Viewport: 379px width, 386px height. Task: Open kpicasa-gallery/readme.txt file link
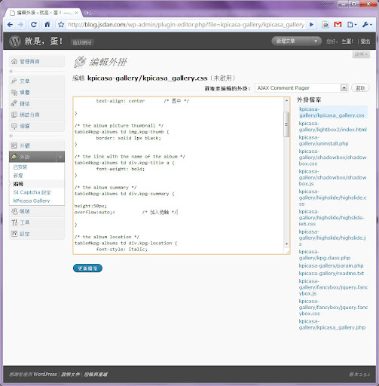332,274
